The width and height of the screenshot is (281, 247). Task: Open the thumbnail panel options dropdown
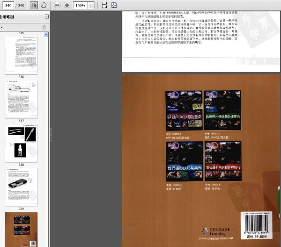pyautogui.click(x=2, y=28)
